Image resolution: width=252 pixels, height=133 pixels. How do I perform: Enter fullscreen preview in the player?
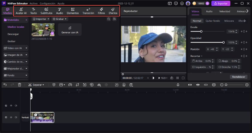[x=183, y=78]
